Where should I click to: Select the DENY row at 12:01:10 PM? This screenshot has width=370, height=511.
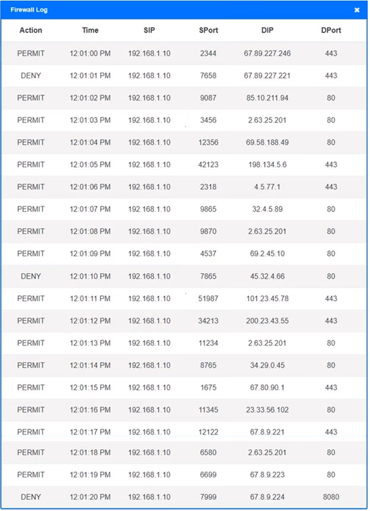pos(184,276)
